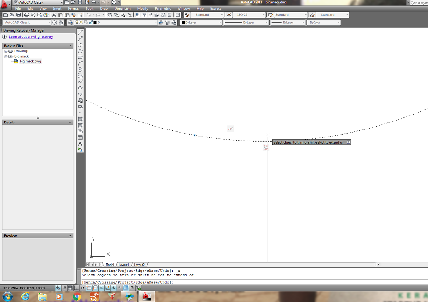Switch to the Layout1 tab

pos(124,265)
